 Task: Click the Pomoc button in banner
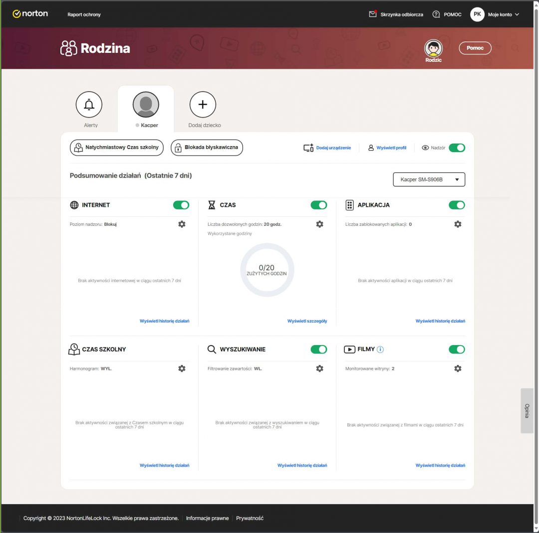[x=475, y=48]
